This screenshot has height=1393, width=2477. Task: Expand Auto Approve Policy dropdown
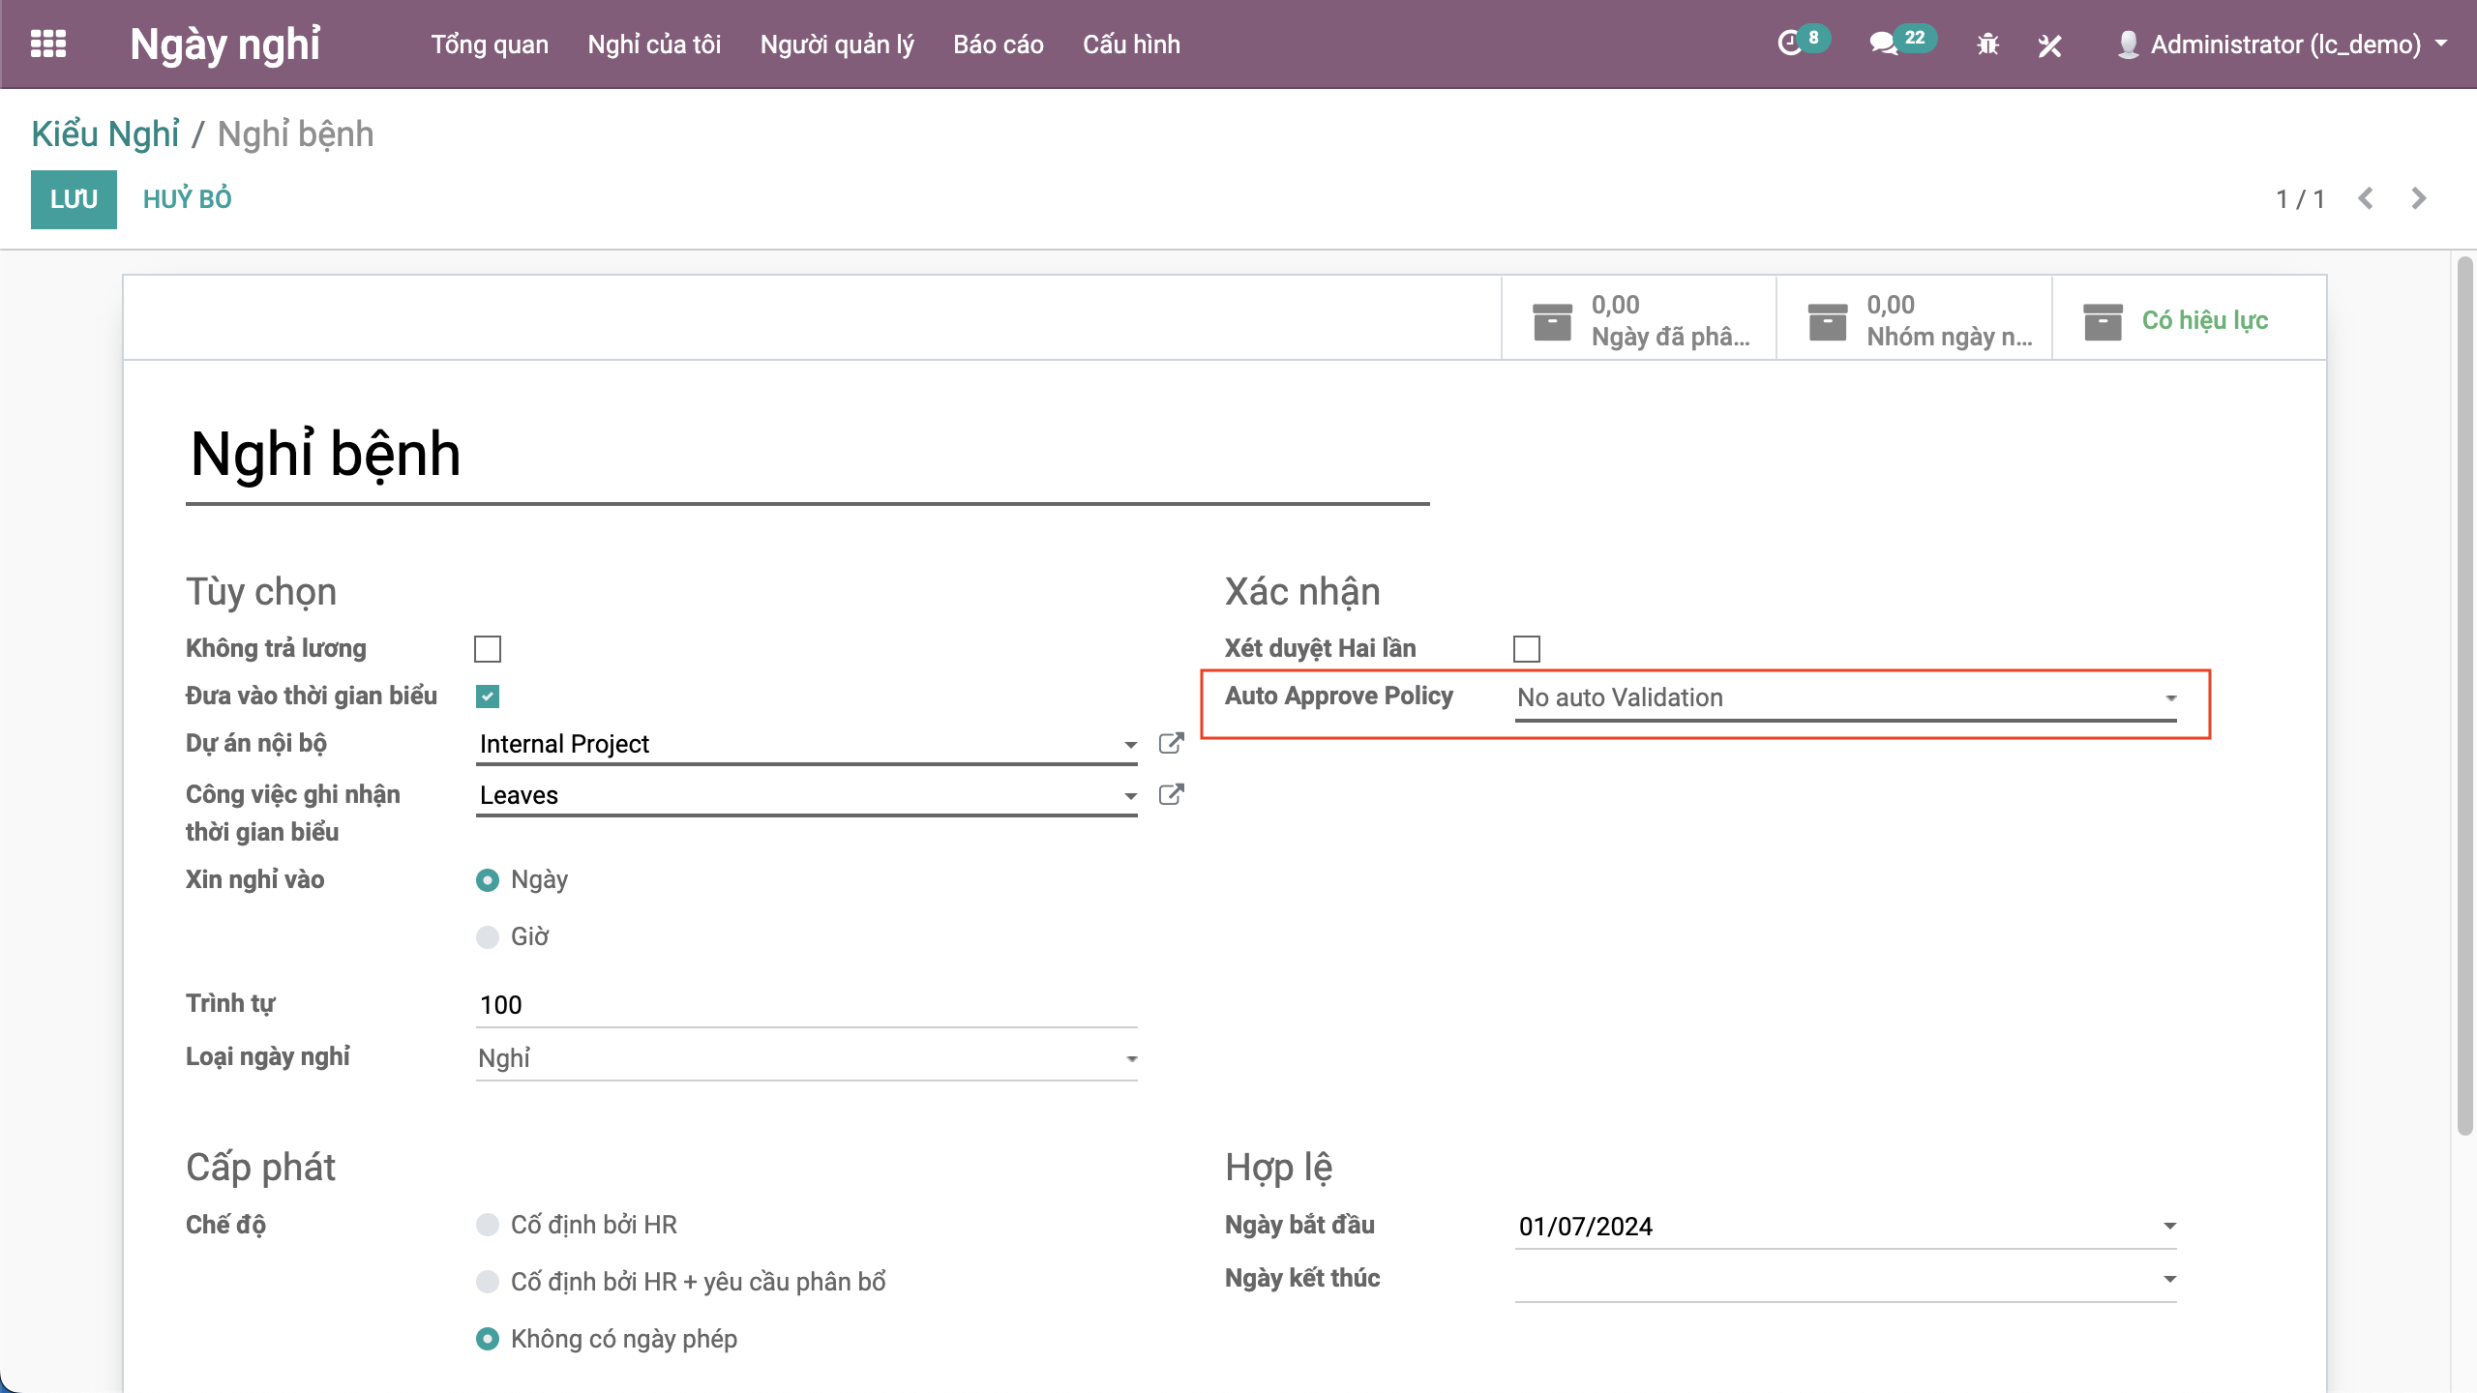click(x=1846, y=697)
